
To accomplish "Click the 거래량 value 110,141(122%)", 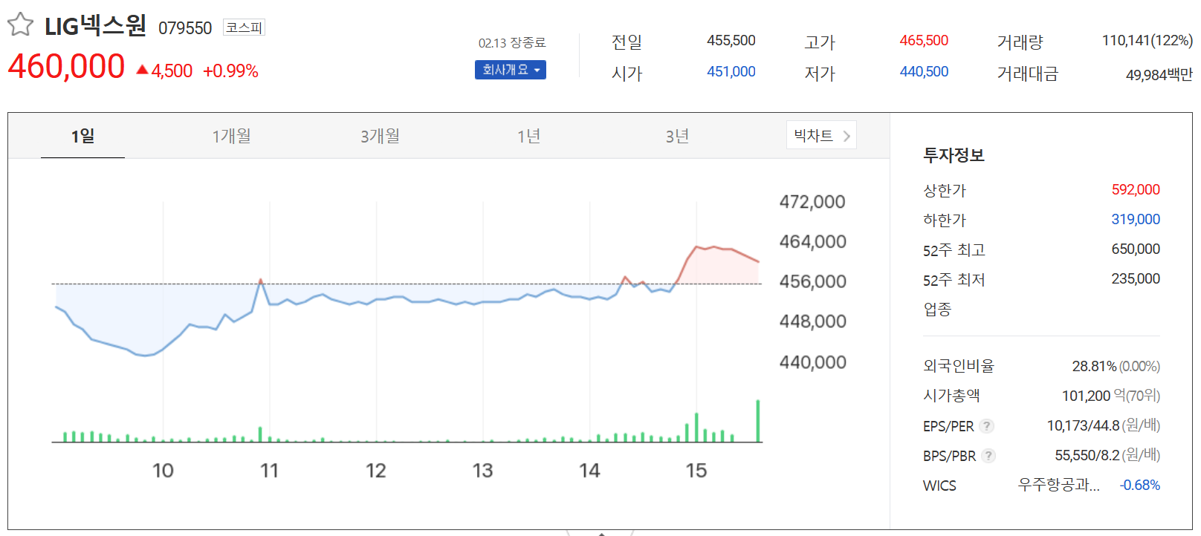I will click(x=1147, y=41).
